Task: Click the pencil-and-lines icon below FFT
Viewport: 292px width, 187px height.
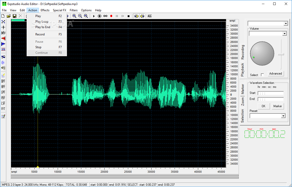Action: (3, 116)
